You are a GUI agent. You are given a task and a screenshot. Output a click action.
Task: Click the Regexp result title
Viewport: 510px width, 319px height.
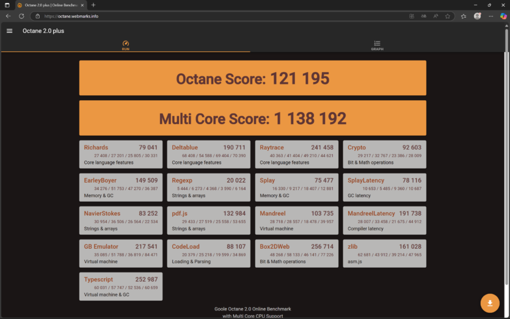click(x=182, y=180)
